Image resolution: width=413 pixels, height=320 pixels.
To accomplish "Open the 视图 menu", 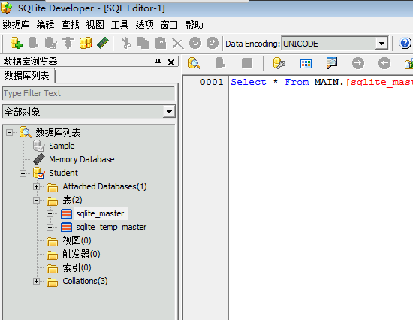I will 95,25.
